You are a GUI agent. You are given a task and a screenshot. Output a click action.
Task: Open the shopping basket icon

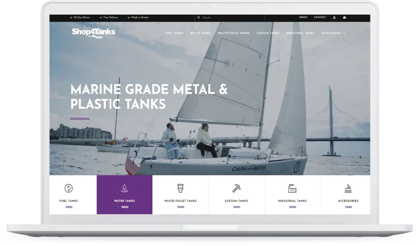(344, 18)
